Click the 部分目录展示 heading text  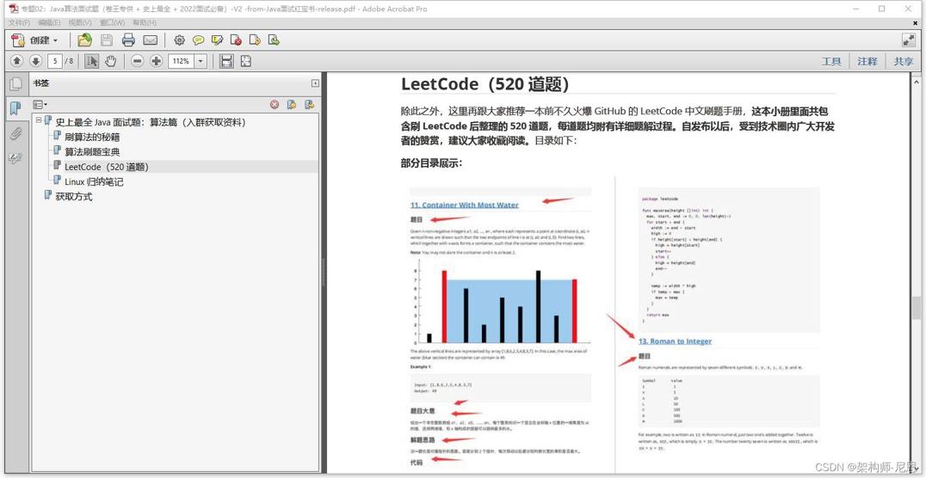[432, 163]
